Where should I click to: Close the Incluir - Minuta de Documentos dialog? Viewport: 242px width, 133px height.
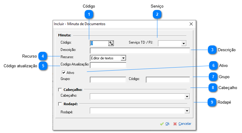pyautogui.click(x=191, y=24)
